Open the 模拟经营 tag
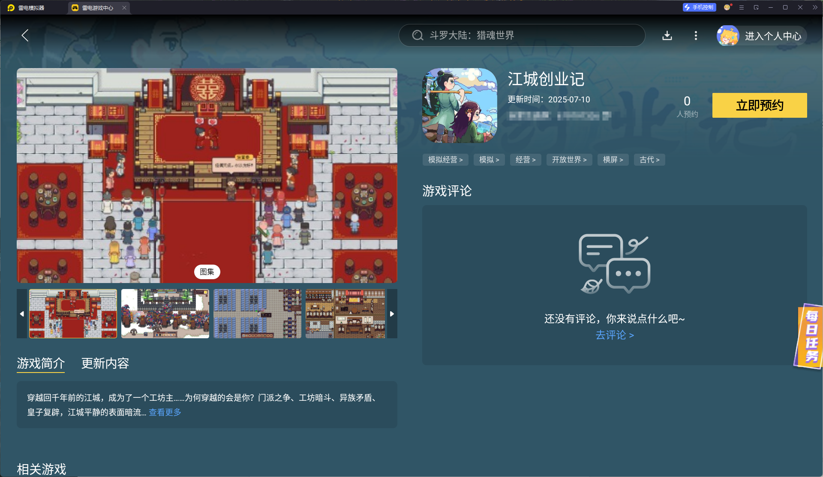This screenshot has height=477, width=823. [445, 160]
